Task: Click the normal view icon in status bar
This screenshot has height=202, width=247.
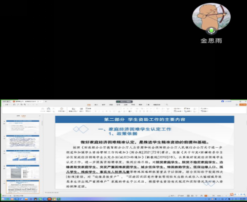Action: 188,196
